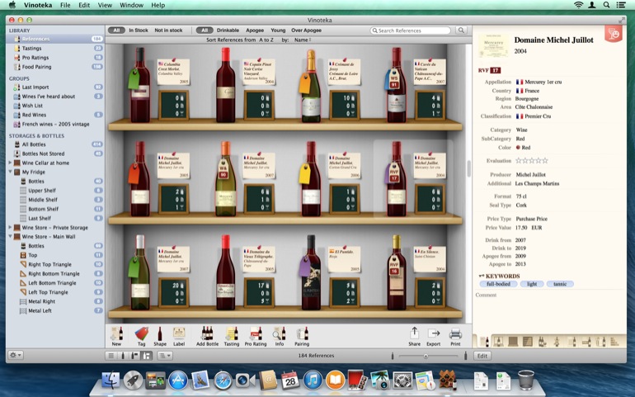Toggle the Not in stock filter
635x397 pixels.
pos(168,30)
